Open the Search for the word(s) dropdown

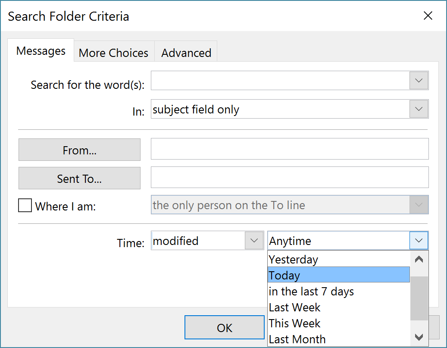point(418,80)
